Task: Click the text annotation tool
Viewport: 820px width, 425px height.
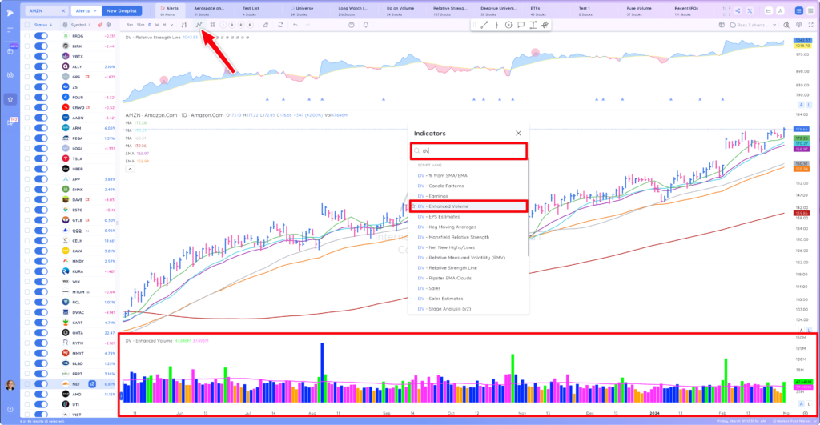Action: pos(533,25)
